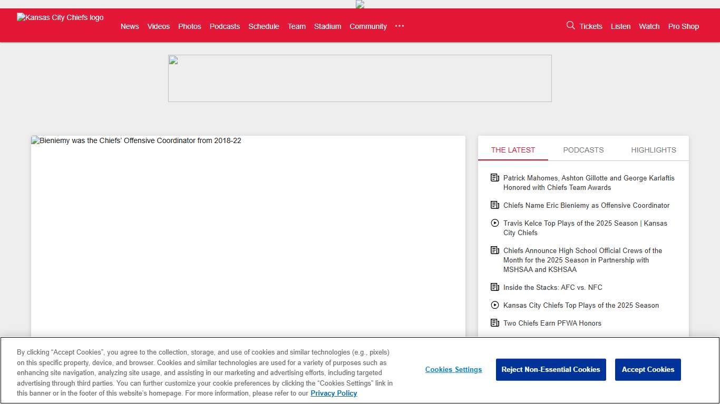Click article icon beside Patrick Mahomes headline
Image resolution: width=720 pixels, height=404 pixels.
click(x=494, y=178)
